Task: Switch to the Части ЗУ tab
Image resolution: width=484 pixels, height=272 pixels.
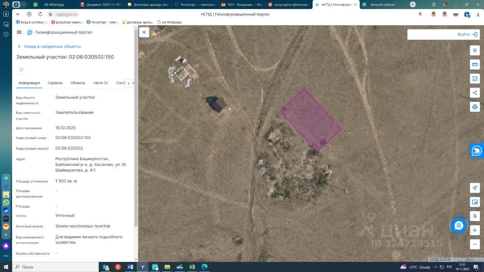Action: (101, 83)
